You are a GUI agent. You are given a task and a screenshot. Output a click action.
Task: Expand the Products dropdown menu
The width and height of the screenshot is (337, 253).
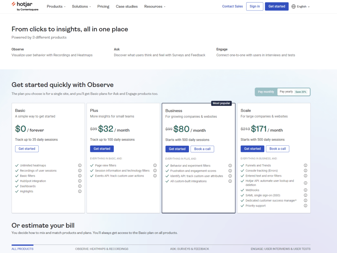[x=56, y=7]
